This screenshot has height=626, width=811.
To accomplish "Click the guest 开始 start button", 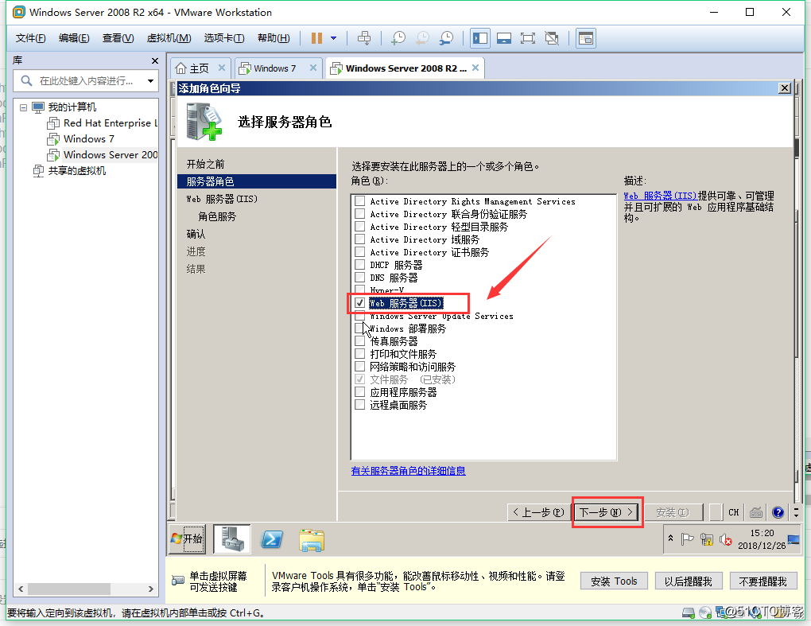I will (x=187, y=539).
